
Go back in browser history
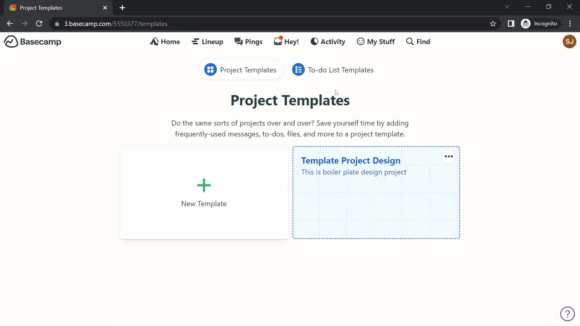point(10,24)
